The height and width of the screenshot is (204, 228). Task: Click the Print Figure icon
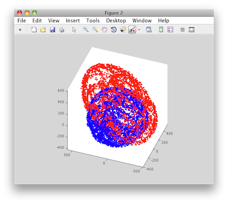(61, 30)
